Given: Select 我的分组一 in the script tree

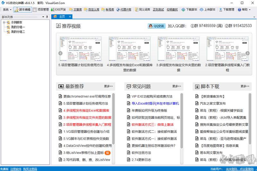Looking at the screenshot, I should [x=18, y=27].
